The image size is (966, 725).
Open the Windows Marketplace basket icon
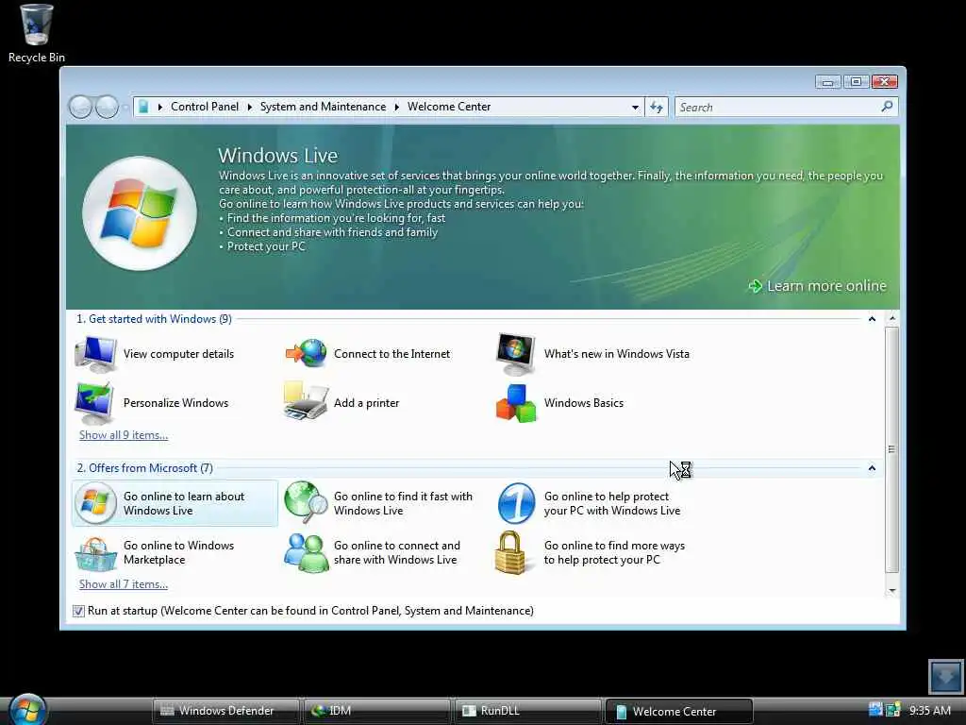95,553
